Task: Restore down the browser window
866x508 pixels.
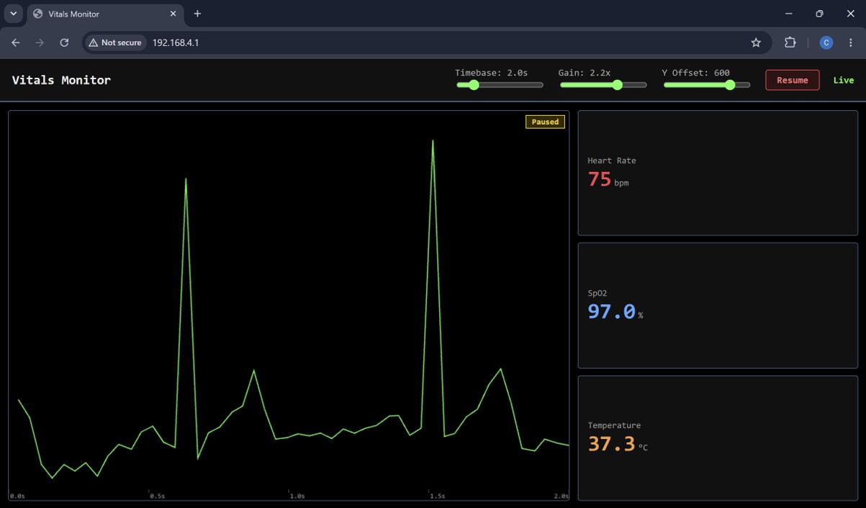Action: [x=819, y=14]
